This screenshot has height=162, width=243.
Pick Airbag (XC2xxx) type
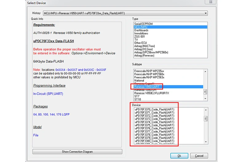[x=170, y=49]
